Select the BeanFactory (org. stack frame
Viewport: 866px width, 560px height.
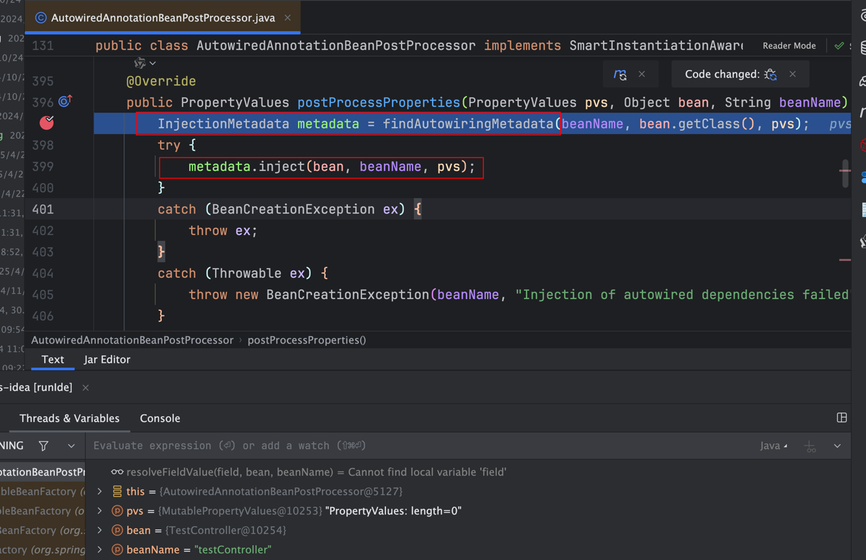(43, 530)
